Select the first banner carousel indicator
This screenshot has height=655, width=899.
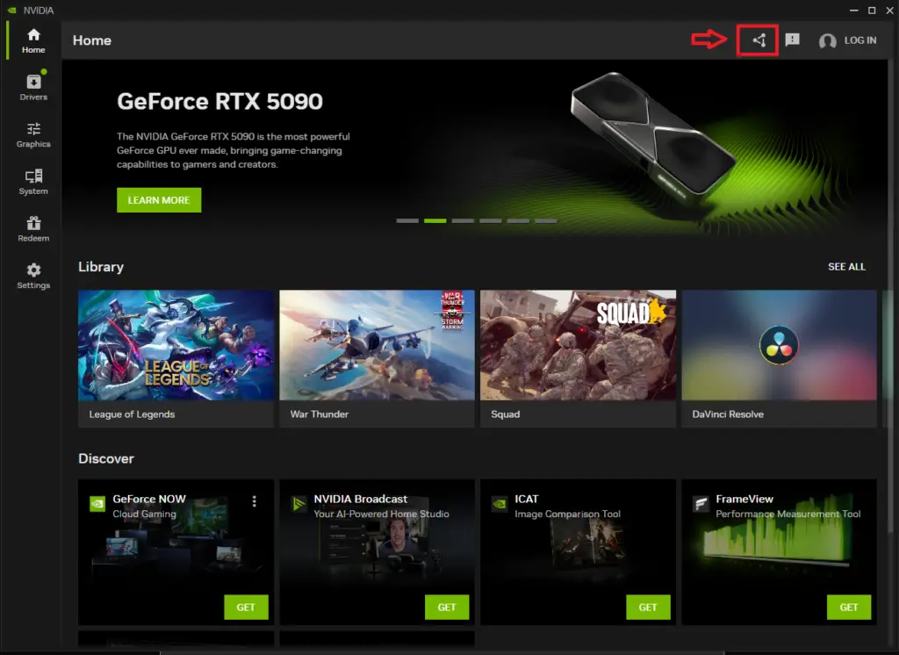point(407,220)
